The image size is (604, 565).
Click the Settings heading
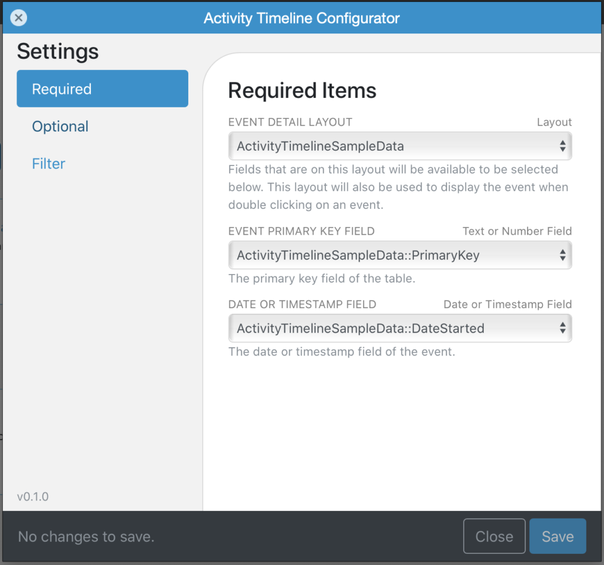click(58, 52)
